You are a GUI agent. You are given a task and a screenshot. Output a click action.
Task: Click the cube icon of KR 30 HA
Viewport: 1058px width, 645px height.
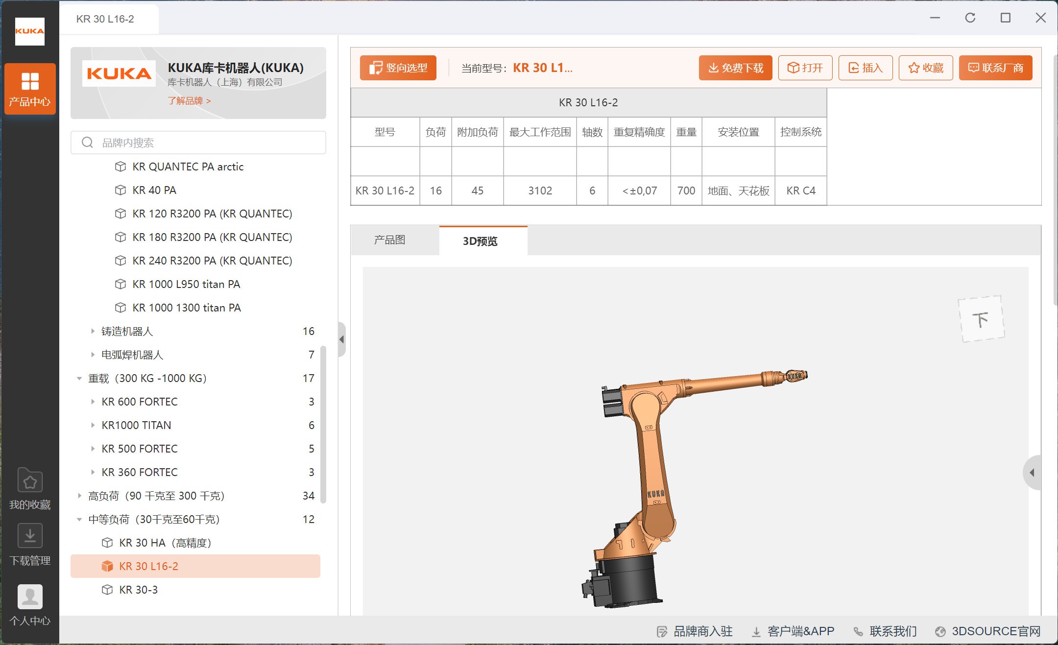point(107,543)
